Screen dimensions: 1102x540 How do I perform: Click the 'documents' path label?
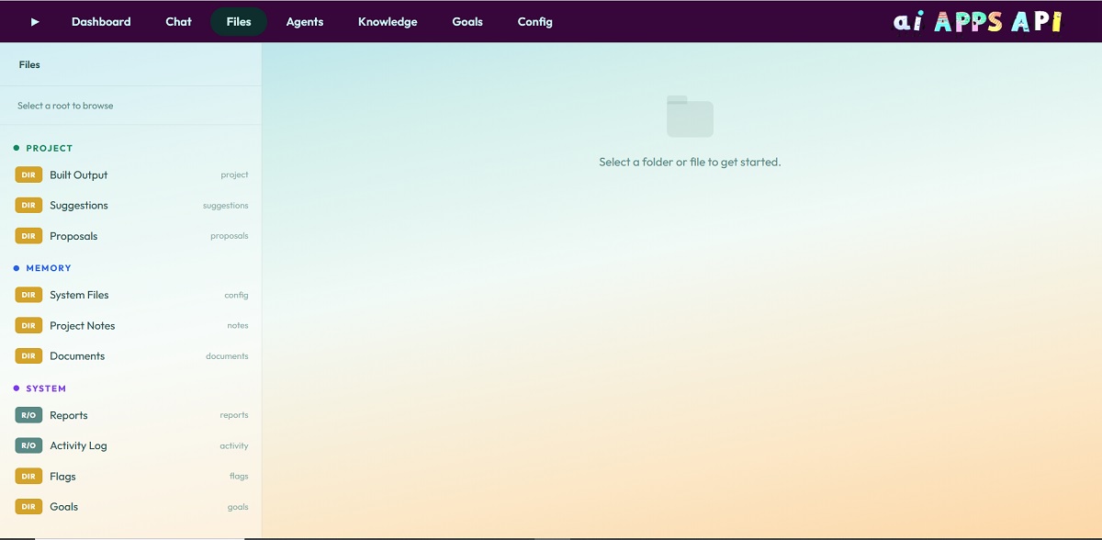pos(227,356)
